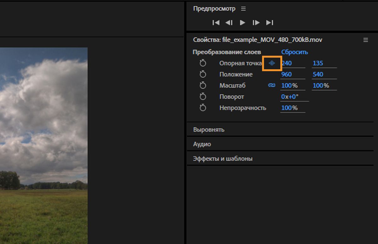Play the preview
Screen dimensions: 378x244
click(243, 23)
